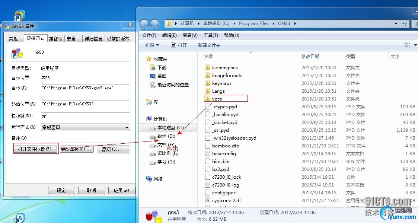This screenshot has height=223, width=418.
Task: Click the Langs folder icon
Action: [207, 91]
